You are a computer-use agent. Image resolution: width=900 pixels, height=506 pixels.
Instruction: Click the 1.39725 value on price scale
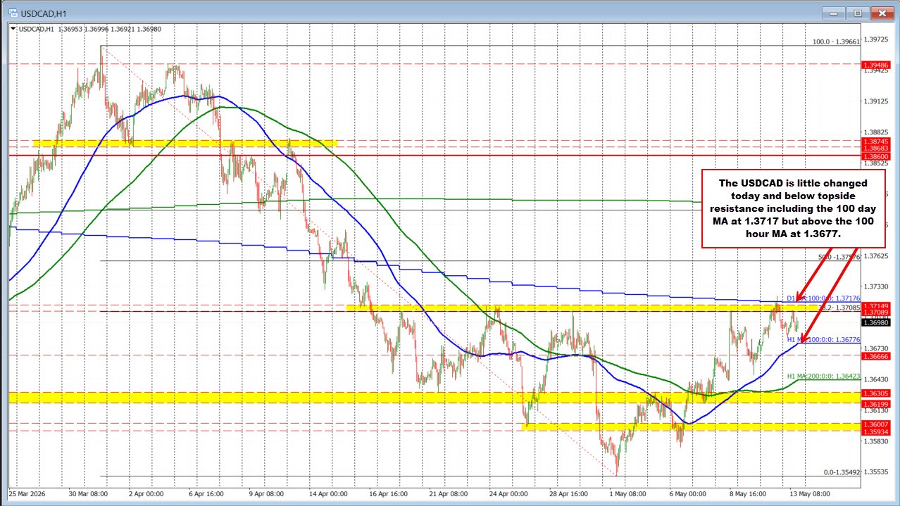tap(875, 39)
